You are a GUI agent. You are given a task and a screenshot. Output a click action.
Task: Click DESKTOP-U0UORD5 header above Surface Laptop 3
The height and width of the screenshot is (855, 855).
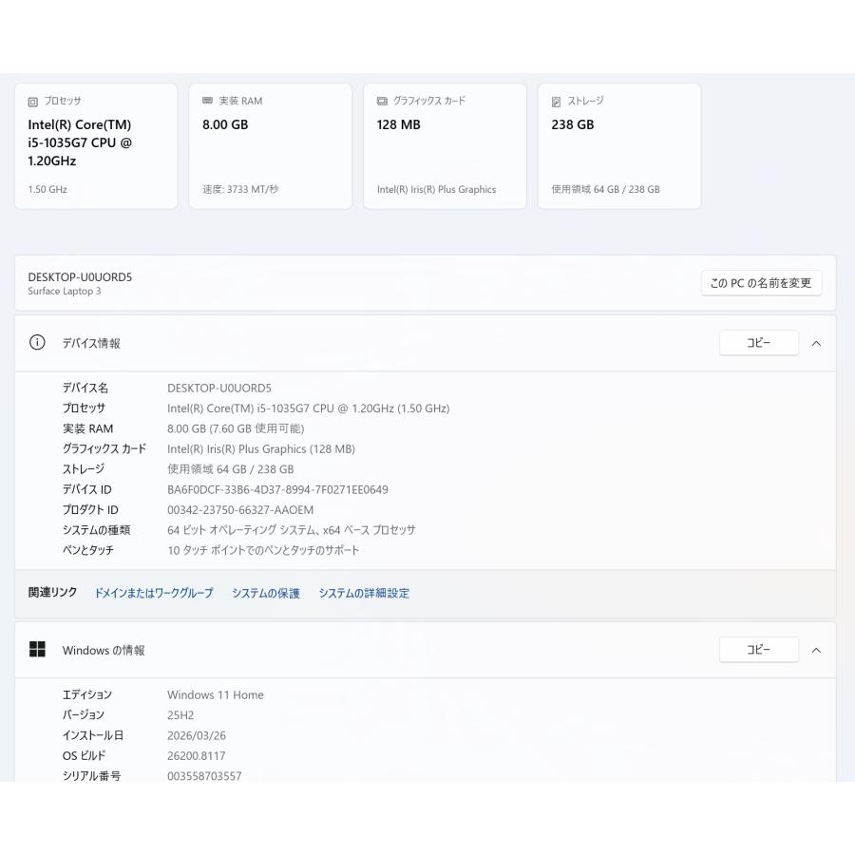[x=80, y=277]
